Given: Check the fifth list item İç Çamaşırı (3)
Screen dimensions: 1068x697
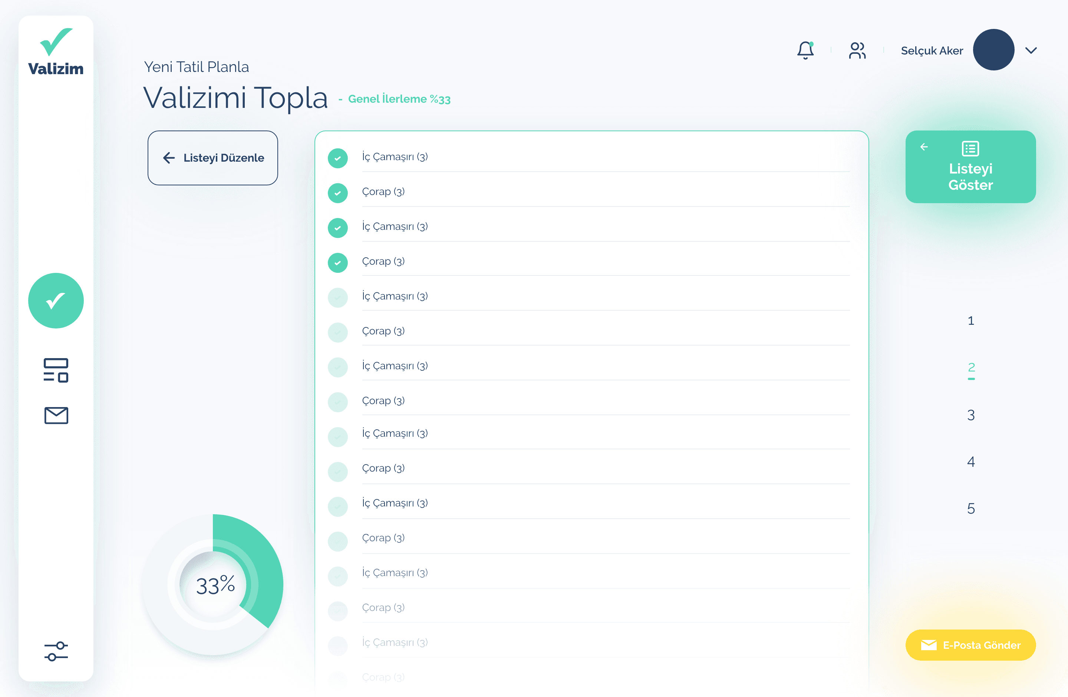Looking at the screenshot, I should (x=337, y=297).
